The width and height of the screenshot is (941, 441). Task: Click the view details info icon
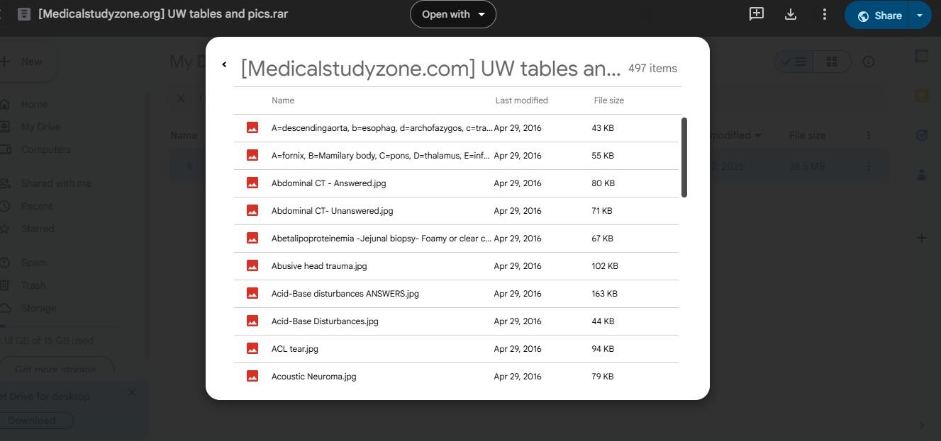click(x=868, y=62)
